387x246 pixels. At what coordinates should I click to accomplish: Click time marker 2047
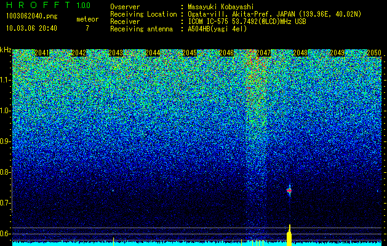pyautogui.click(x=263, y=53)
